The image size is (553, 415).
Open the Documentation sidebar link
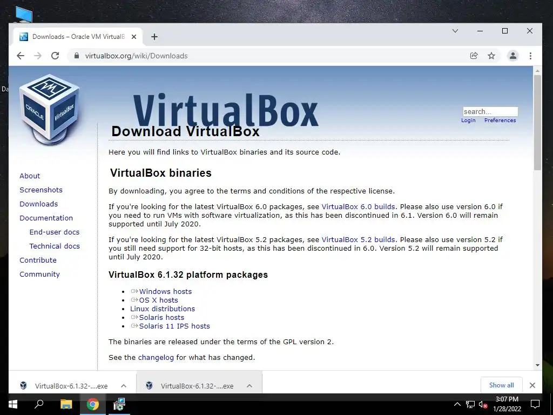coord(46,218)
